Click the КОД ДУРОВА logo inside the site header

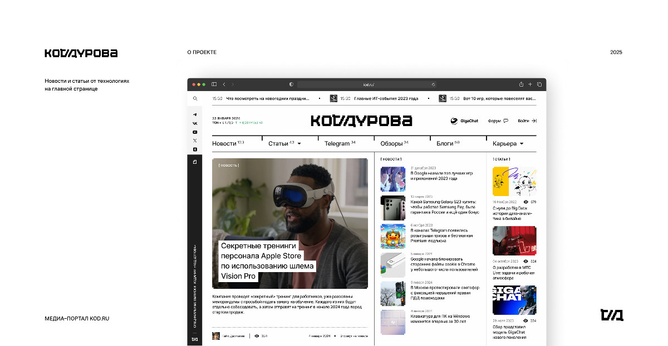pos(361,121)
